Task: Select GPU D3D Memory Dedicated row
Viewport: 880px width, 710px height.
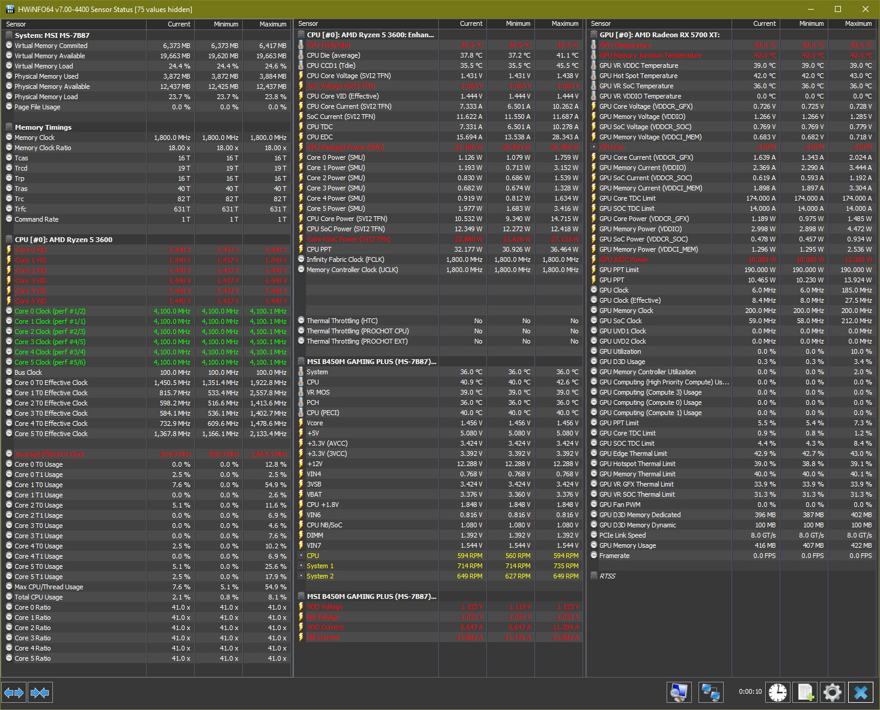Action: point(732,515)
